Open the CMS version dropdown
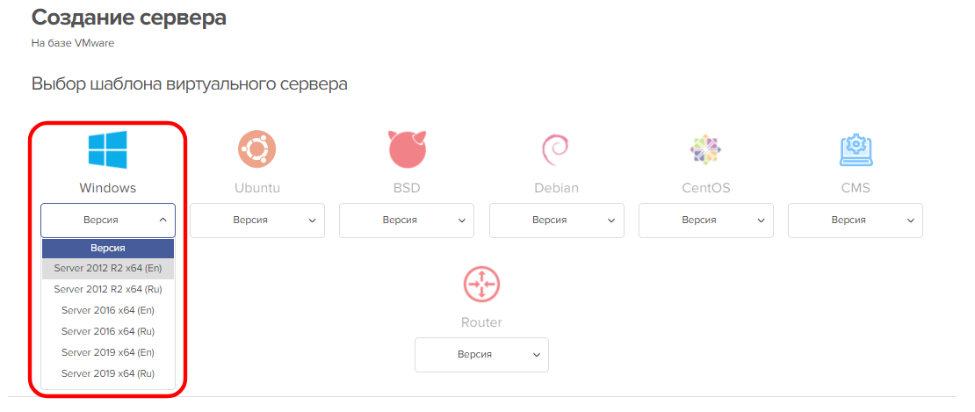 855,220
